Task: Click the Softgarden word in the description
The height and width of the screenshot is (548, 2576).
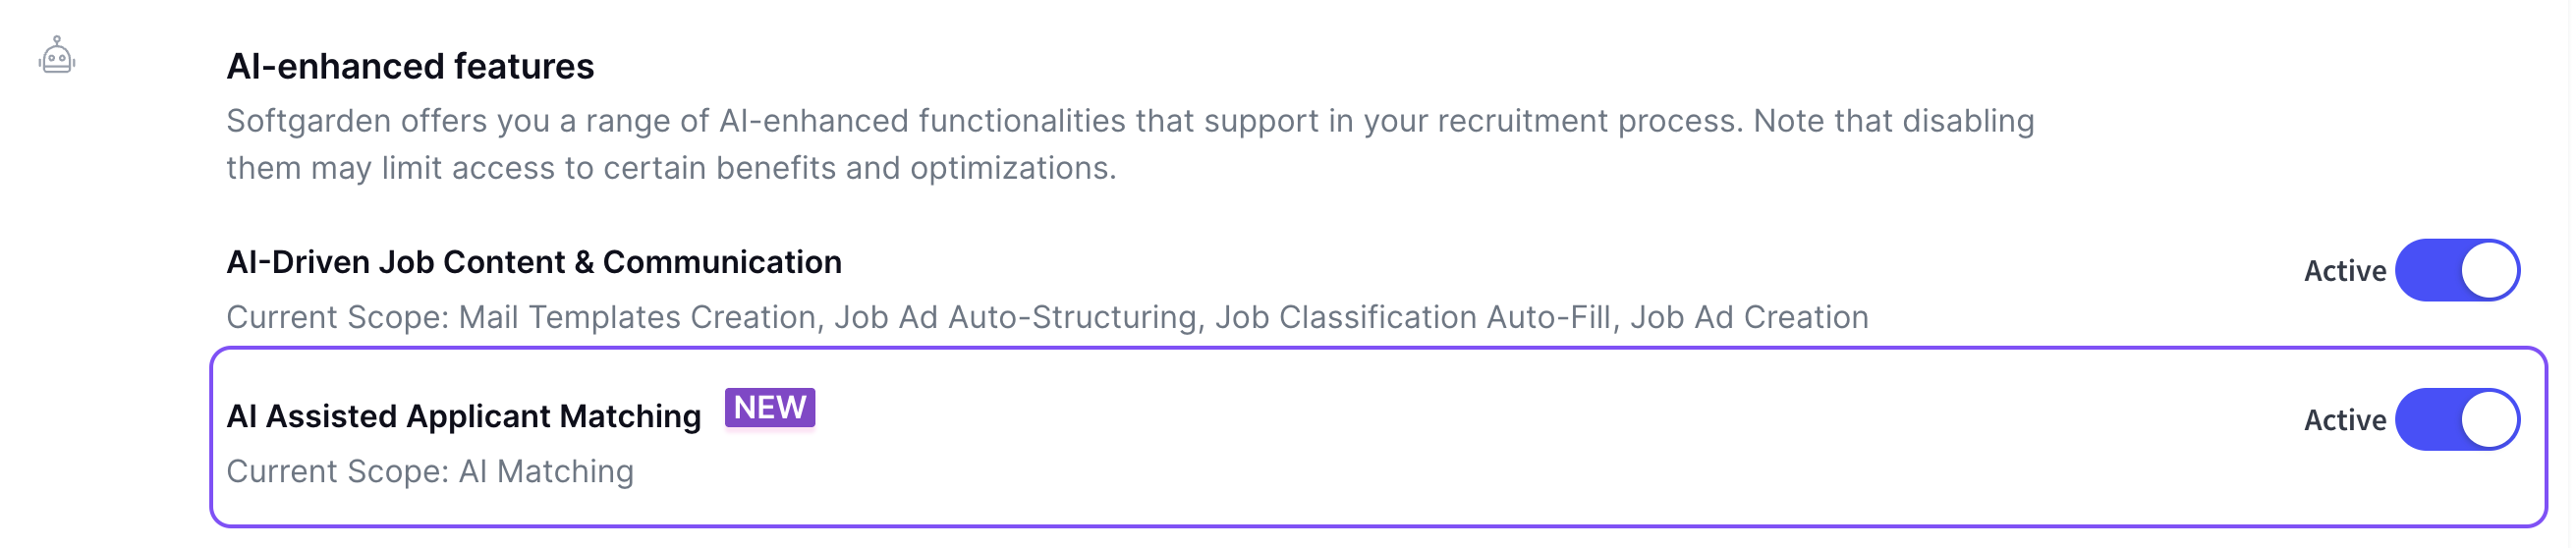Action: pos(308,121)
